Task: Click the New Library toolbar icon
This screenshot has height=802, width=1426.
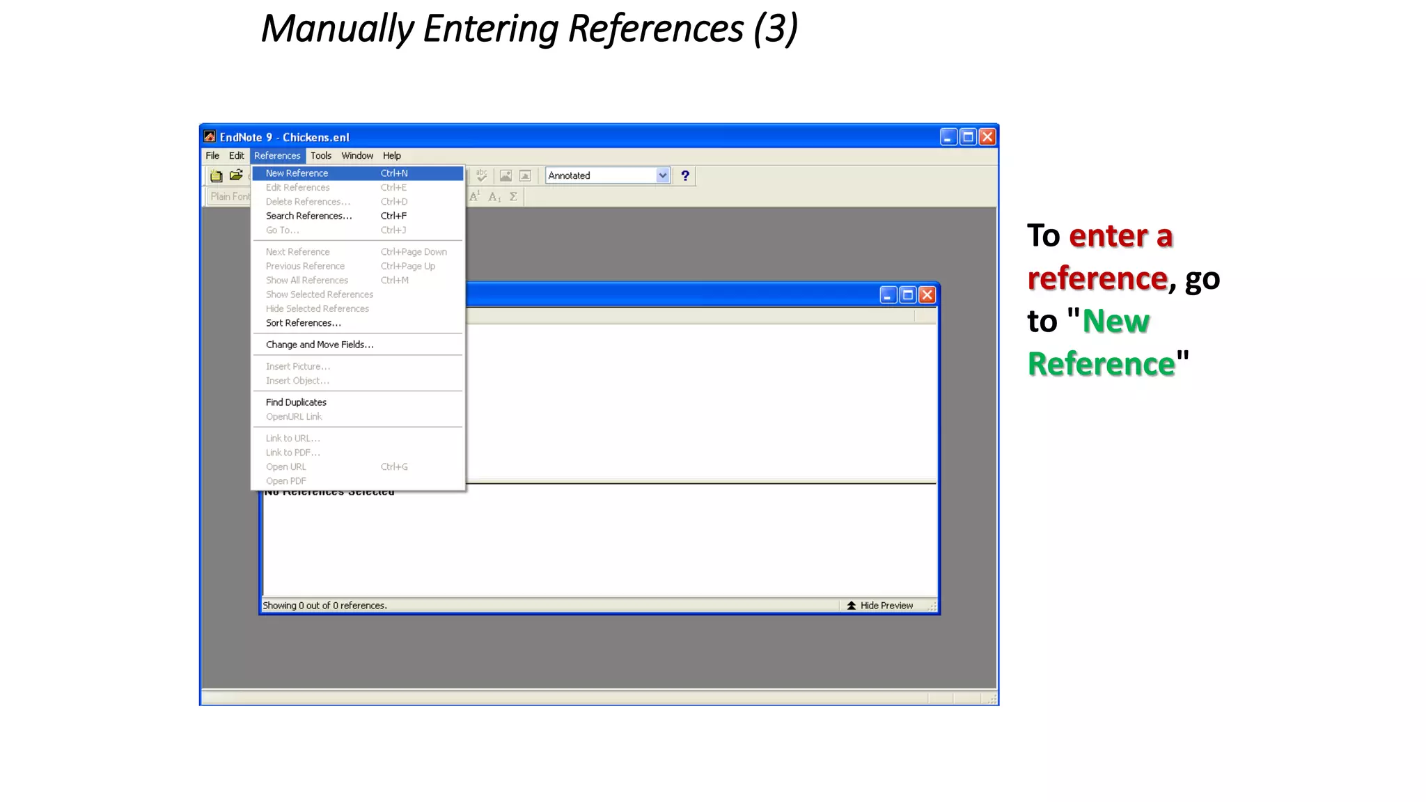Action: 217,176
